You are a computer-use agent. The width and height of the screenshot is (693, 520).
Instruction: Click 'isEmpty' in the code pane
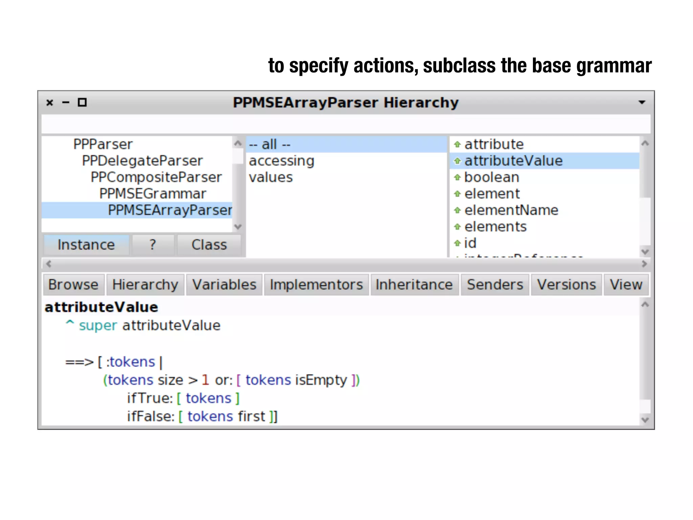point(321,380)
